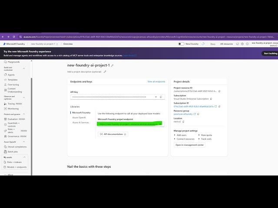Image resolution: width=278 pixels, height=208 pixels.
Task: Click Open in management center button
Action: pyautogui.click(x=189, y=145)
